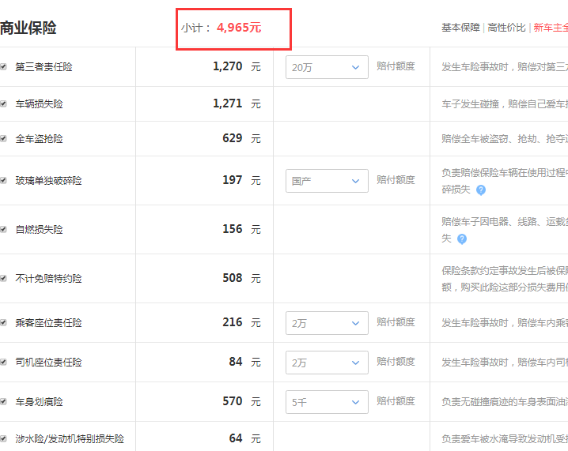Click the 玻璃单独破碎险 label
The width and height of the screenshot is (568, 451).
coord(48,181)
